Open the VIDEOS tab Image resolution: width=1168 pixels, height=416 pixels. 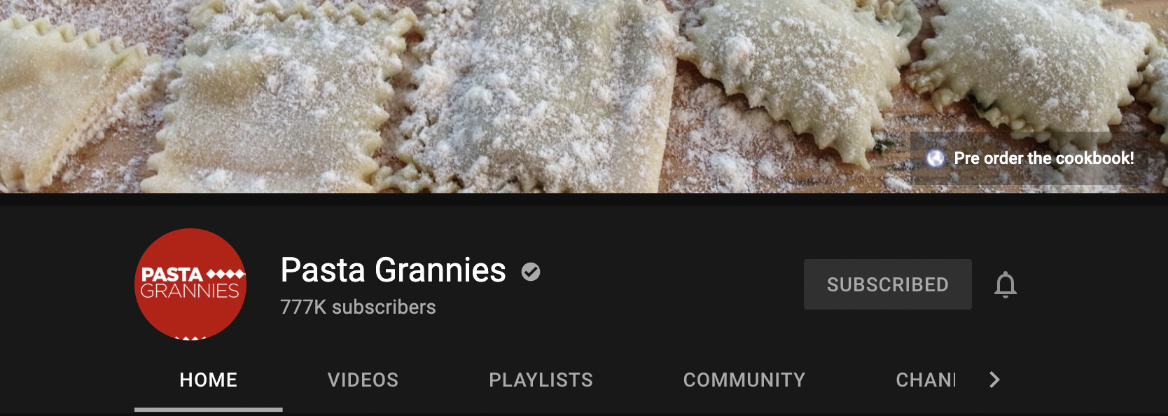[x=363, y=380]
